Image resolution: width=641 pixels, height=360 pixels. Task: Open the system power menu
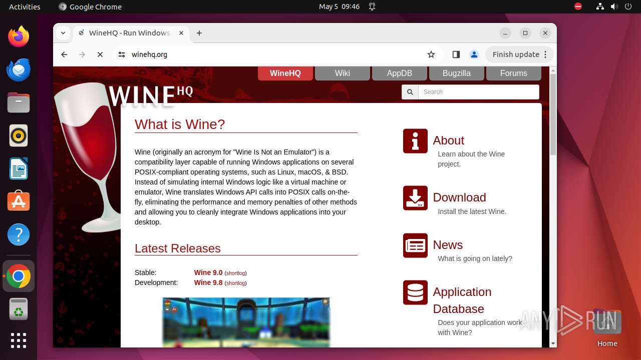[x=629, y=6]
